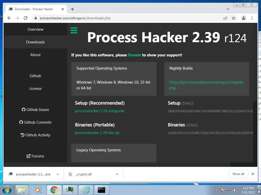Click the Binaries SHA2 hash value
This screenshot has height=195, width=261.
point(210,133)
